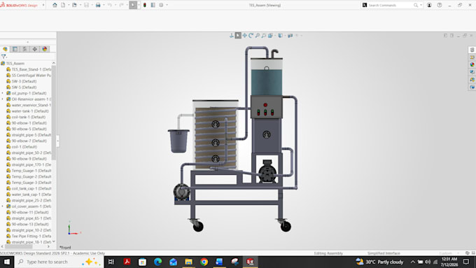The height and width of the screenshot is (268, 476).
Task: Choose the Pan tool in the viewport toolbar
Action: coord(245,36)
